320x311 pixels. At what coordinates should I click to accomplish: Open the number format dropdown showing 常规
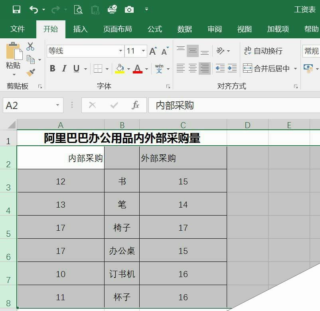(x=311, y=51)
